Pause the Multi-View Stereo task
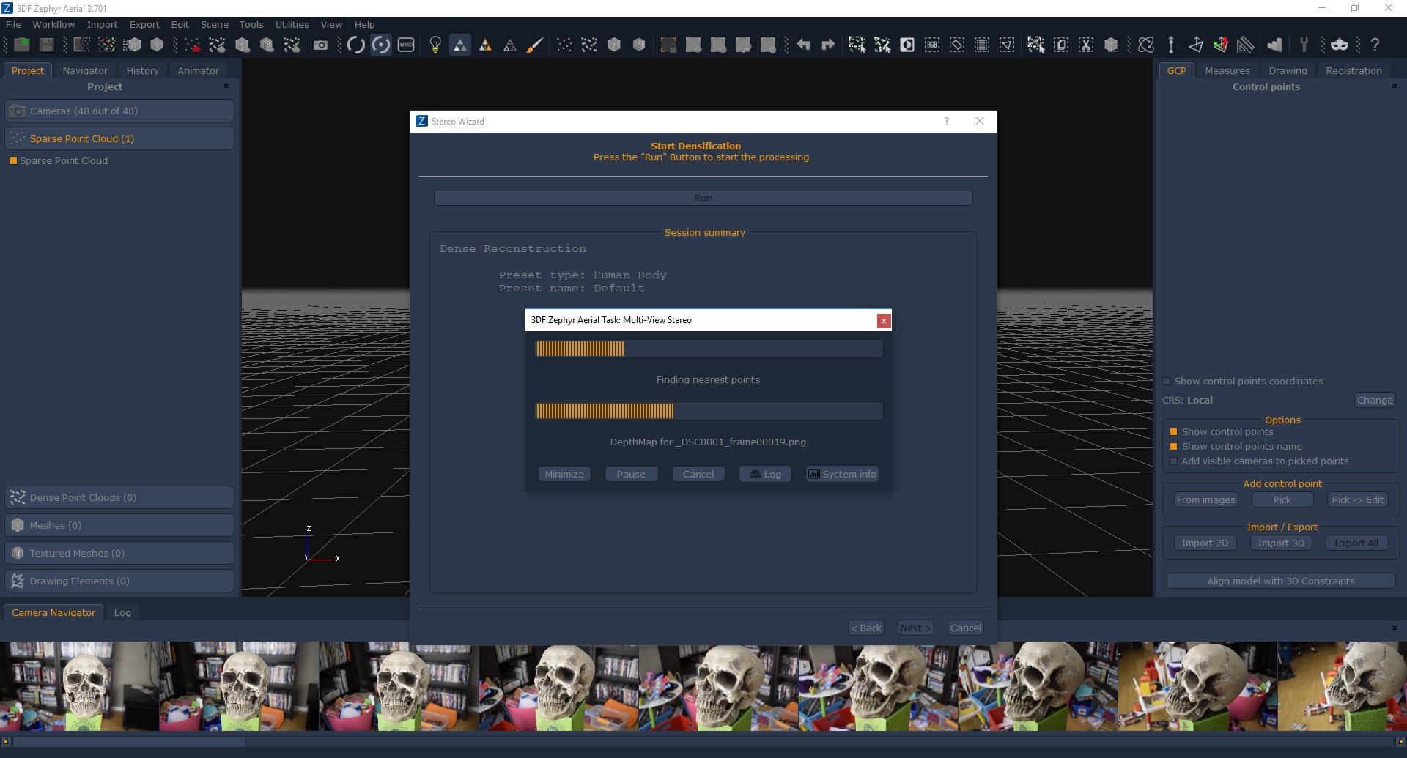Screen dimensions: 1407x758 [x=631, y=474]
